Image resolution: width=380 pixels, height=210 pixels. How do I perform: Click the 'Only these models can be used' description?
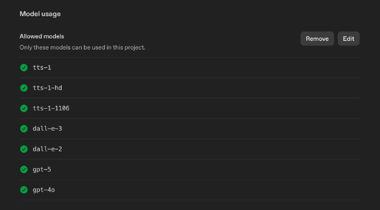pos(82,48)
